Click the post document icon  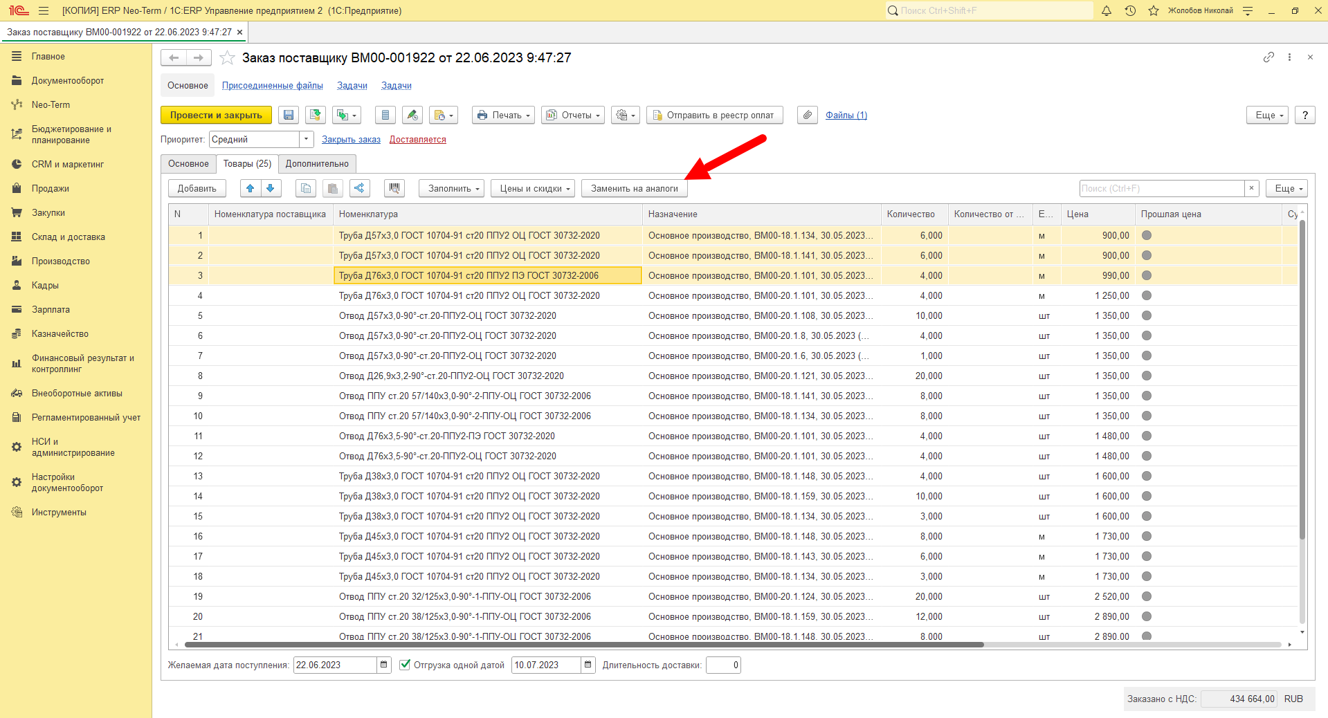316,115
